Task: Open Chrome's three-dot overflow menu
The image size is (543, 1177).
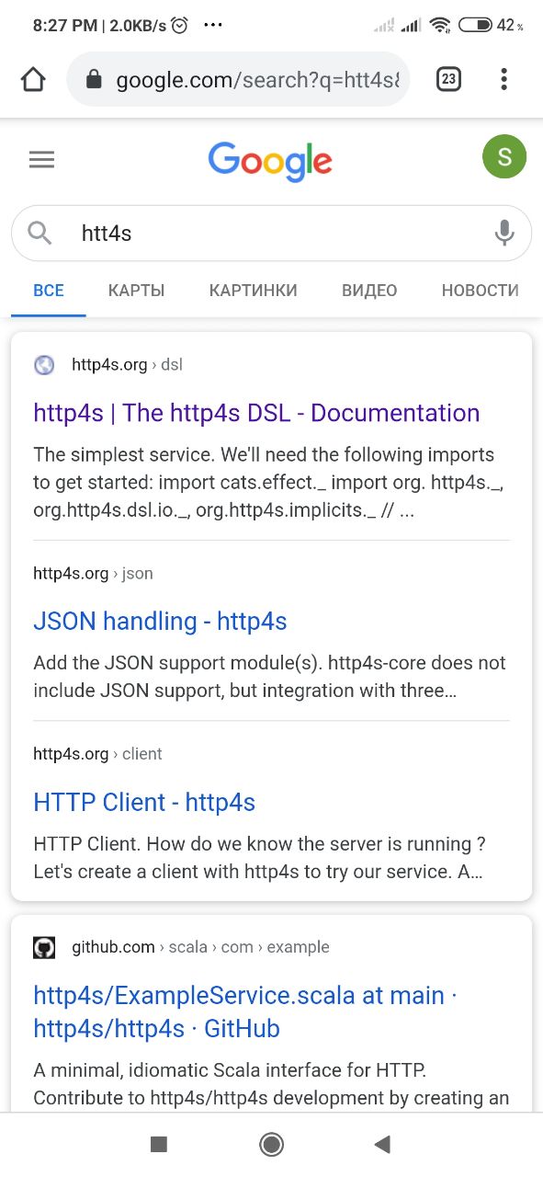Action: click(x=503, y=79)
